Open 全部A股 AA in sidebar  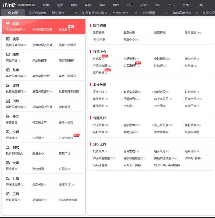click(39, 185)
